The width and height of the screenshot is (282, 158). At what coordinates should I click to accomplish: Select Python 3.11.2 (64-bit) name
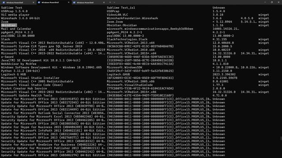point(21,71)
